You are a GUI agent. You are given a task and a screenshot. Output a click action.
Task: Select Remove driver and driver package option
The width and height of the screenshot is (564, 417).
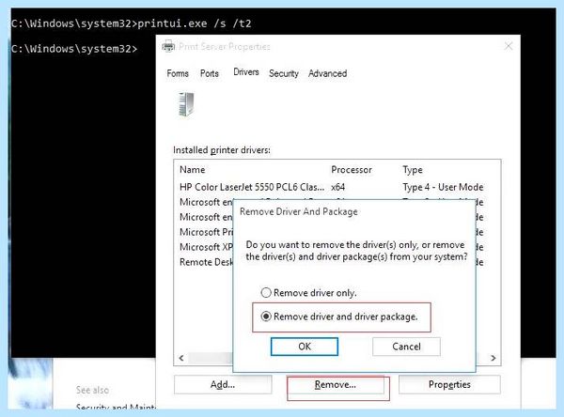click(x=339, y=317)
